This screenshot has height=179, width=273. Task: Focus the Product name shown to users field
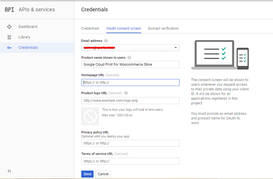point(130,65)
